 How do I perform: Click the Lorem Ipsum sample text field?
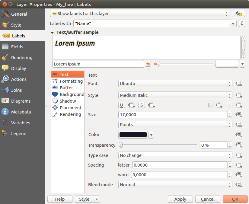pos(98,64)
